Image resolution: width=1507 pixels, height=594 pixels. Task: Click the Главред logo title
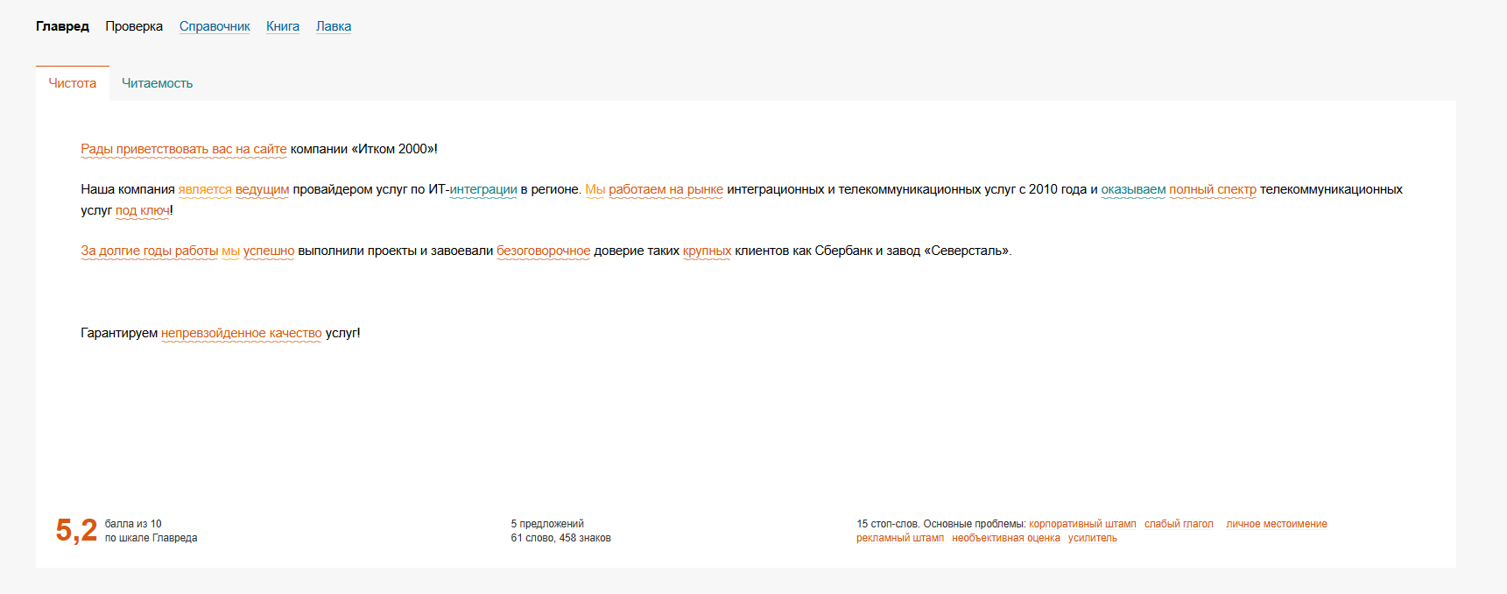point(62,26)
